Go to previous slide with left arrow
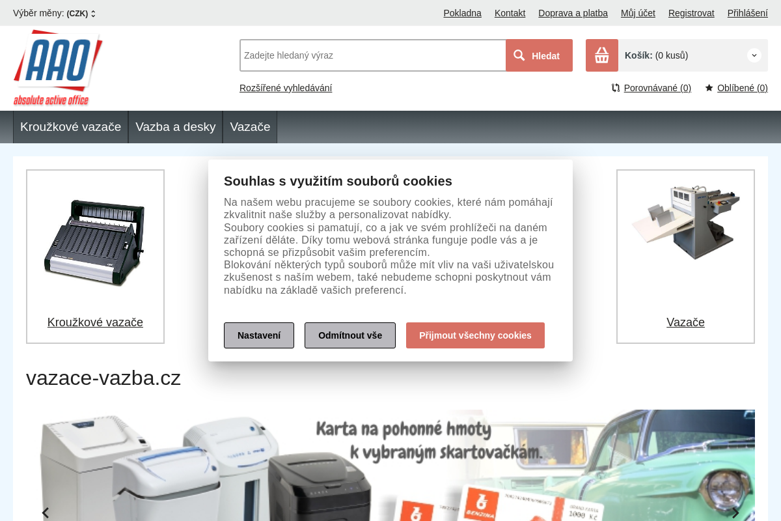The image size is (781, 521). (46, 513)
